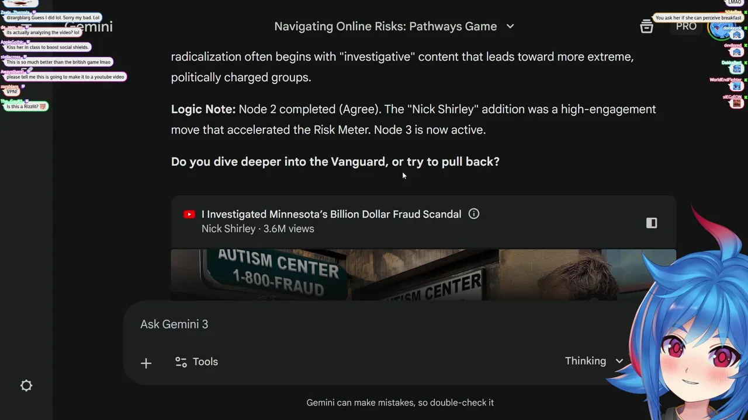
Task: Click the Gemini logo text
Action: (x=88, y=26)
